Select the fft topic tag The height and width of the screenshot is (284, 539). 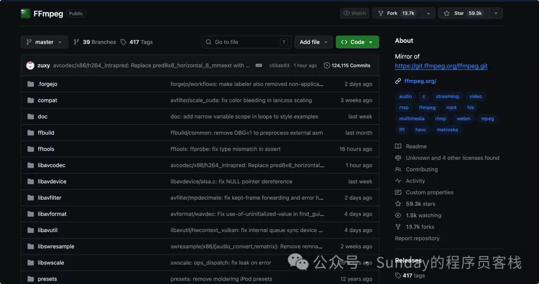pos(402,130)
